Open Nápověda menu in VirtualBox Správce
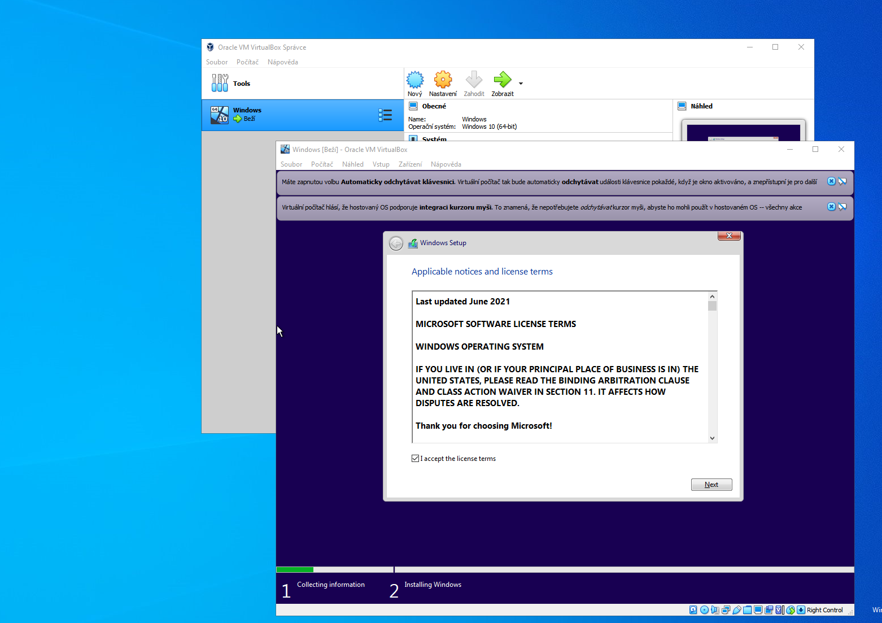Image resolution: width=882 pixels, height=623 pixels. click(283, 62)
